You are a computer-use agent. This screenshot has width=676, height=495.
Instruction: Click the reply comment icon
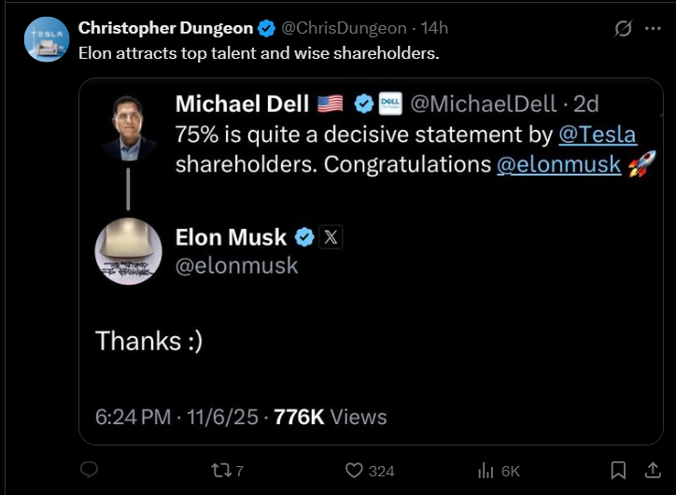tap(89, 470)
